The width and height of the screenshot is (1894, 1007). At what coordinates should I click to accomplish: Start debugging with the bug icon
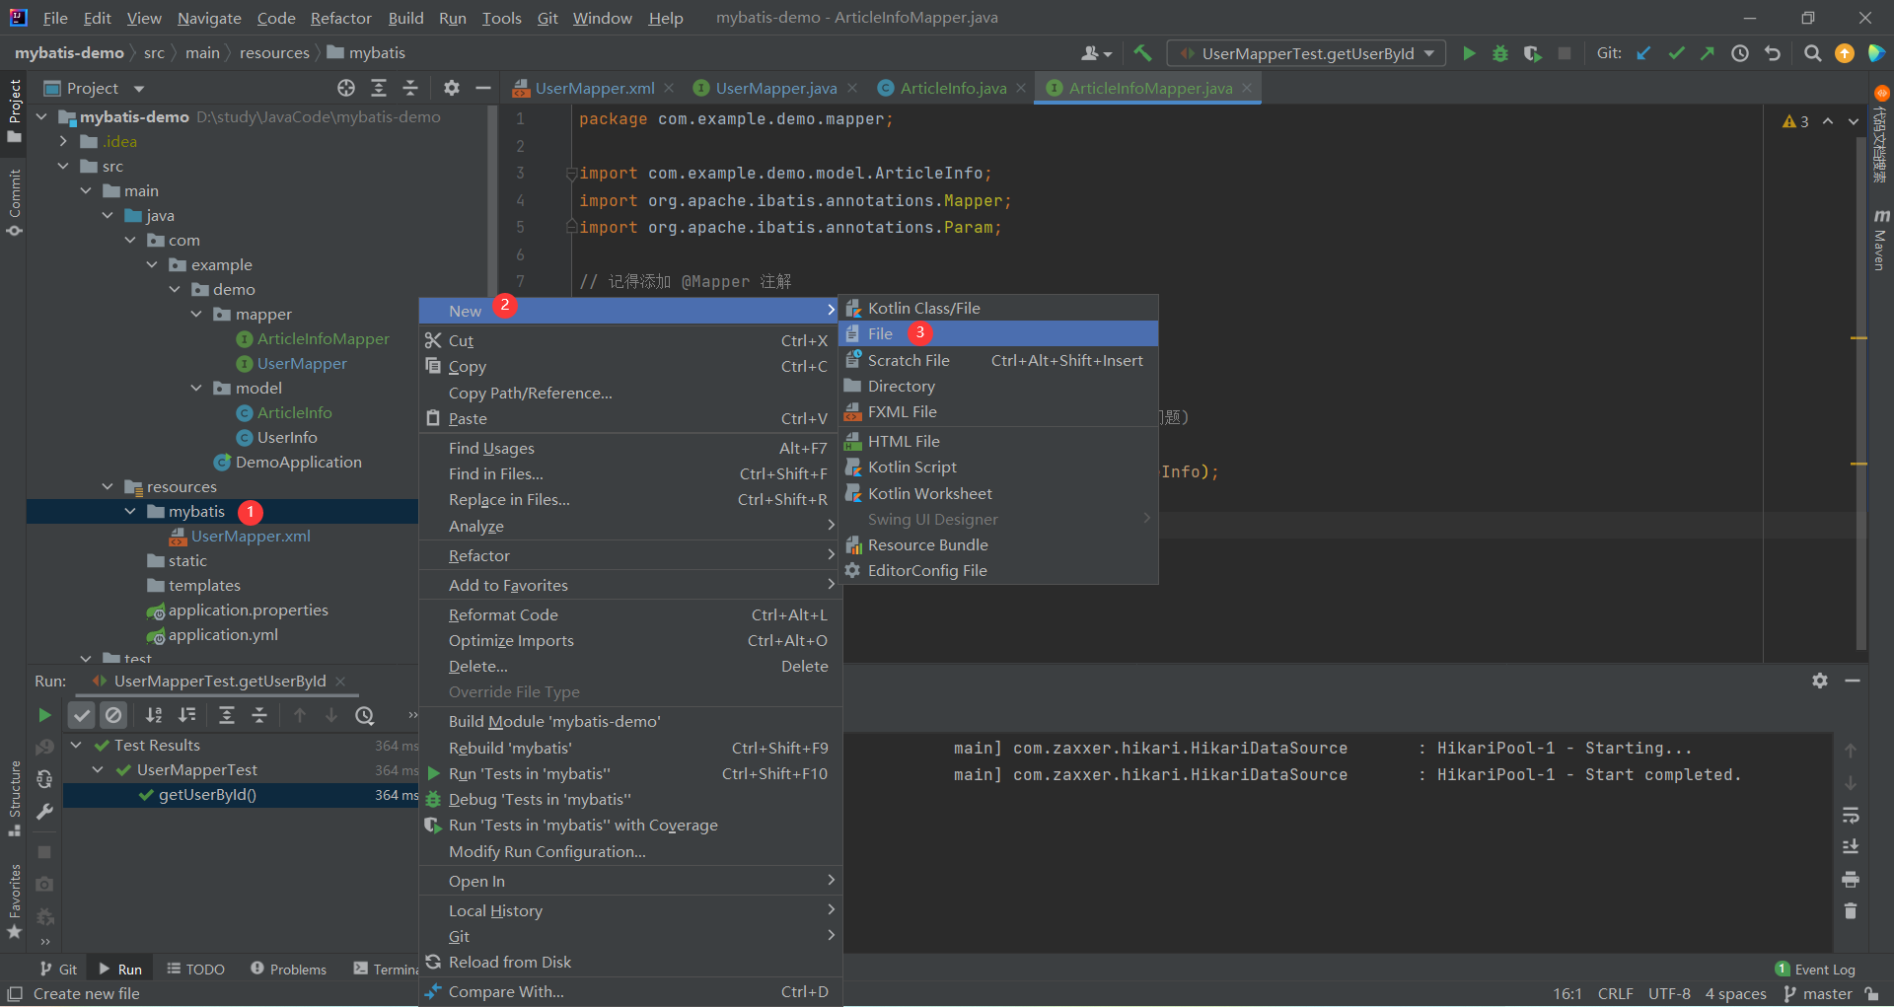click(x=1500, y=53)
